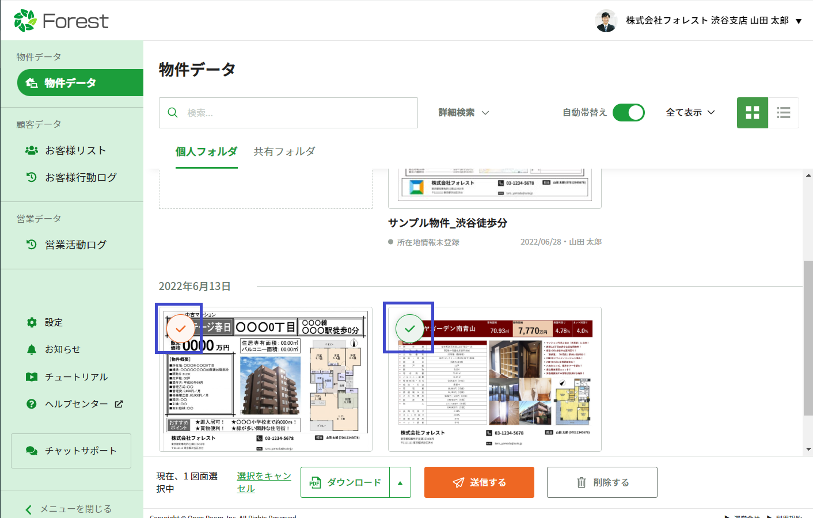Image resolution: width=813 pixels, height=518 pixels.
Task: Uncheck the selected 中古マンション flyer
Action: point(180,329)
